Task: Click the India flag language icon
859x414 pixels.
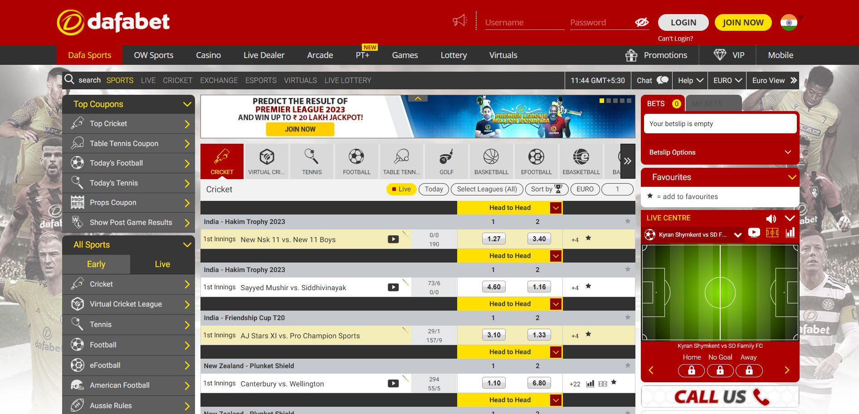Action: pos(789,22)
